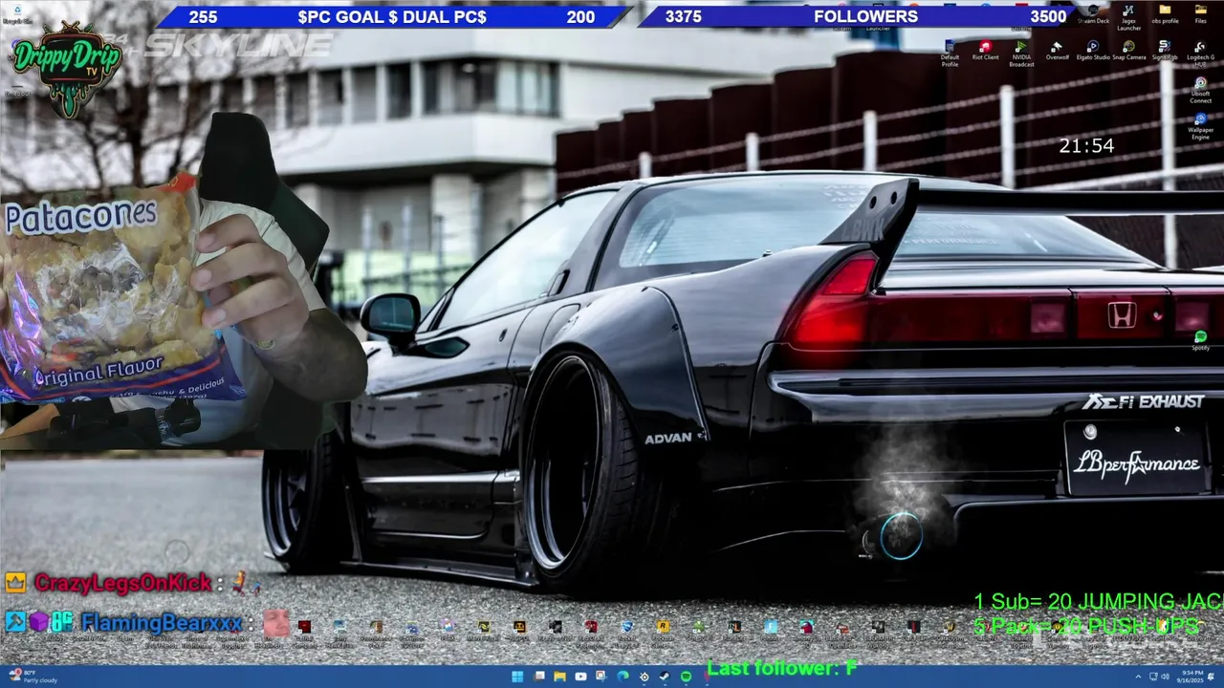
Task: Open Spotify from the taskbar
Action: [x=686, y=677]
